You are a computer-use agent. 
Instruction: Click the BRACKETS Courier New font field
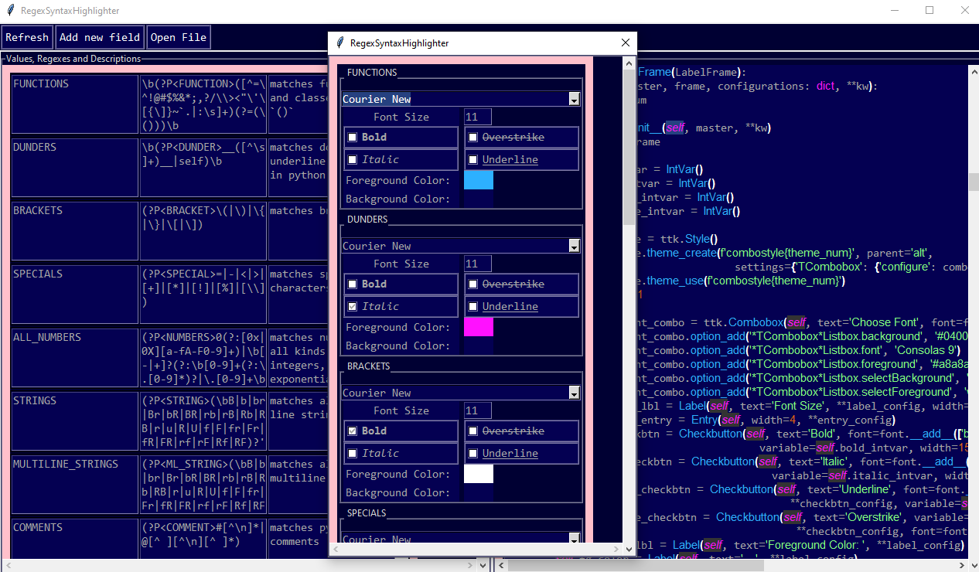[x=455, y=393]
